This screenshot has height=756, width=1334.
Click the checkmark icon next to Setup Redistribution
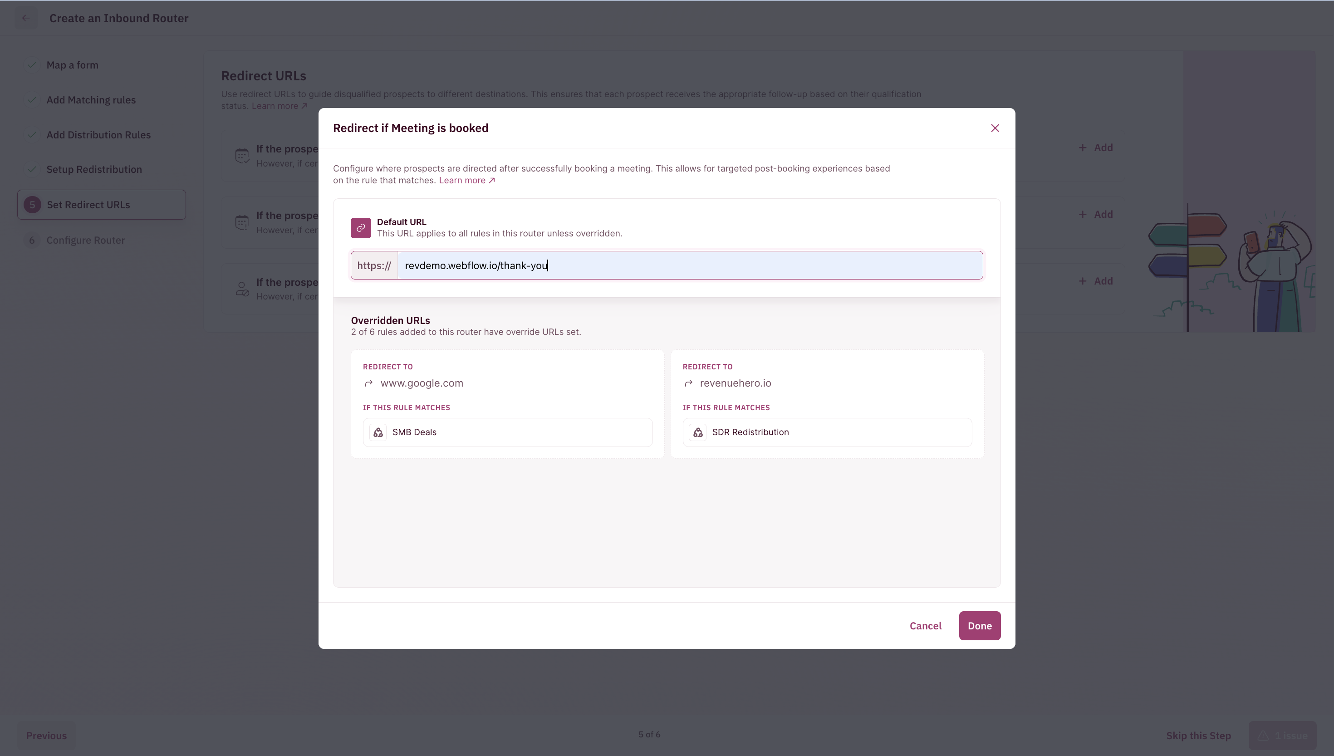[x=32, y=169]
